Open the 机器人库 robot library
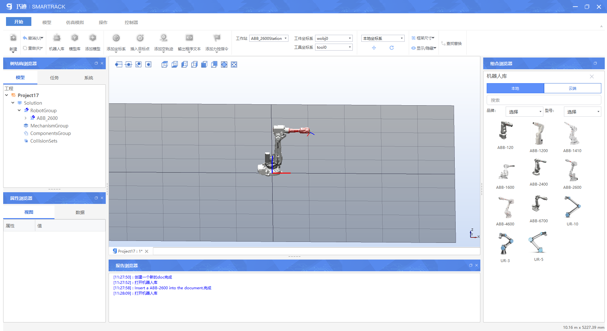 (57, 42)
